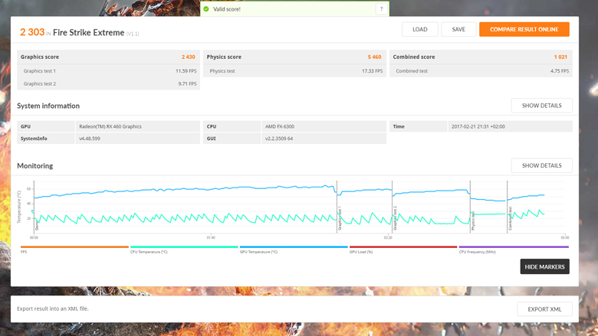
Task: Click the SAVE button
Action: [x=458, y=29]
